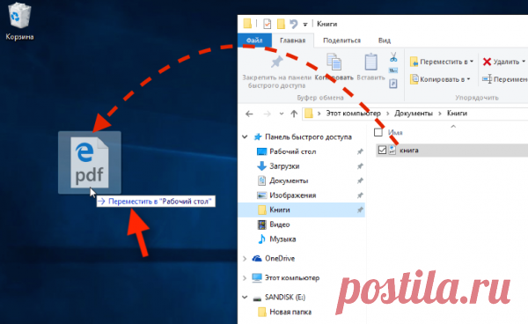Click Документы in the address breadcrumb
The image size is (528, 324).
414,114
